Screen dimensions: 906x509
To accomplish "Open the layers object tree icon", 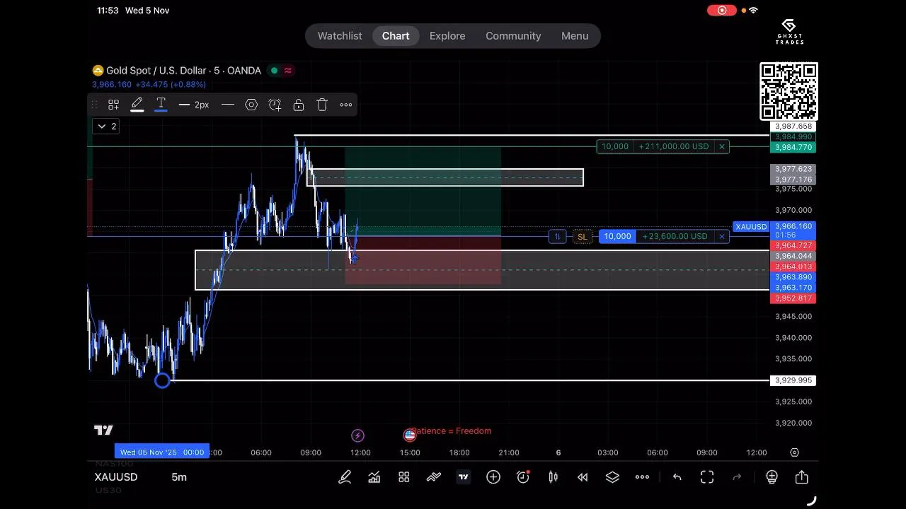I will tap(612, 477).
